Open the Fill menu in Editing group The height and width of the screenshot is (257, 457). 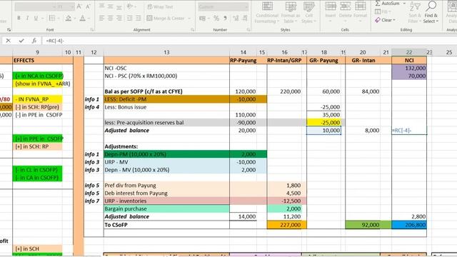[383, 11]
